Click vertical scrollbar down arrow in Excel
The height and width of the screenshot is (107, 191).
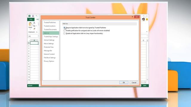[x=147, y=80]
